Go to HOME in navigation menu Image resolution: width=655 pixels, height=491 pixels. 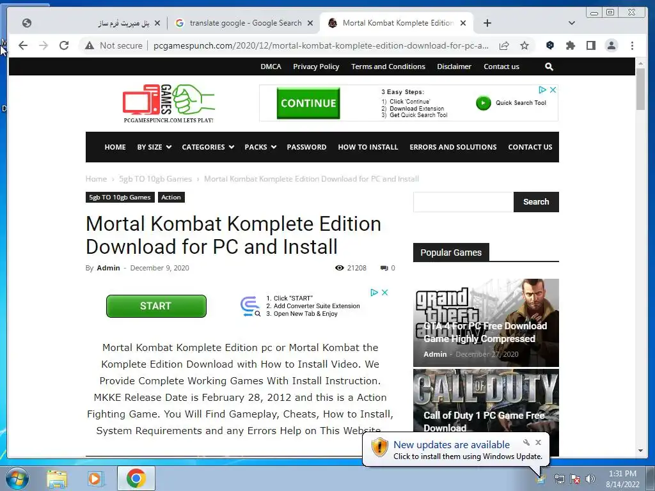click(x=115, y=147)
